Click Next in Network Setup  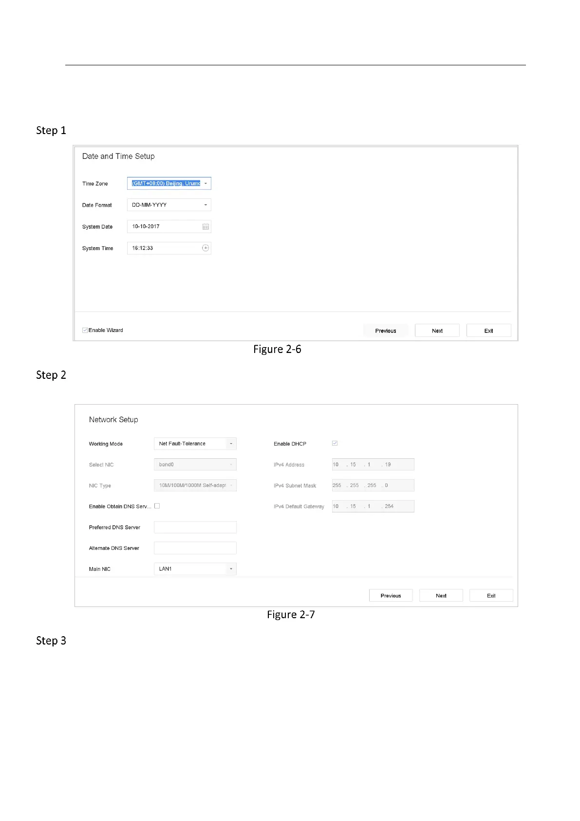[441, 596]
